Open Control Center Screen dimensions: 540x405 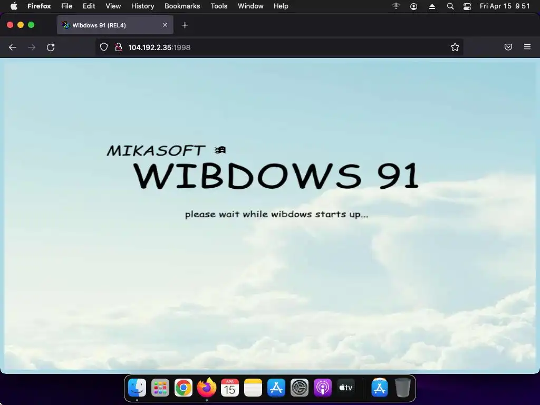pyautogui.click(x=467, y=6)
